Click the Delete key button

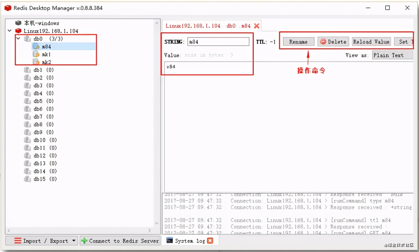pos(333,42)
